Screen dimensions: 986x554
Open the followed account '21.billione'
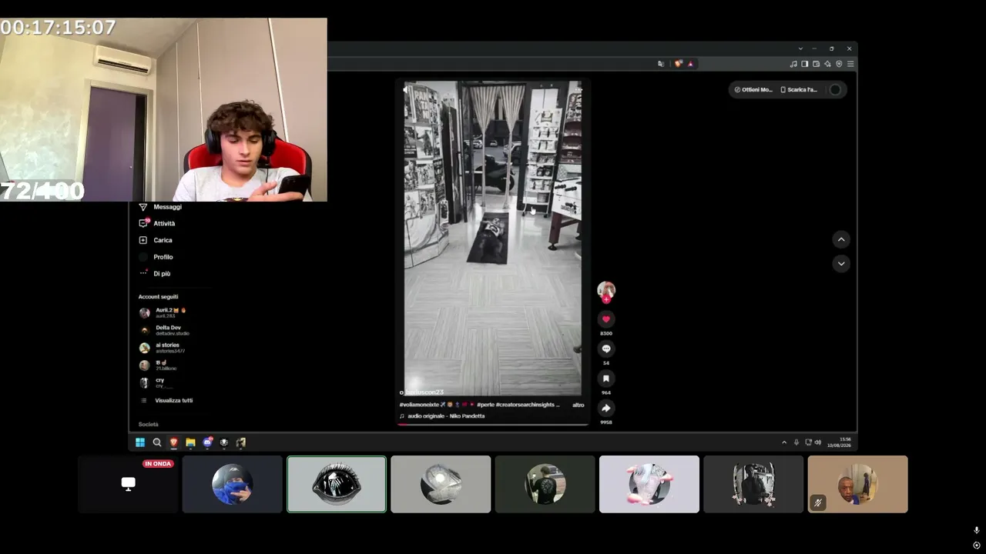tap(158, 365)
